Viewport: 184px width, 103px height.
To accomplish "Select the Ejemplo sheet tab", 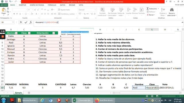I will click(18, 93).
